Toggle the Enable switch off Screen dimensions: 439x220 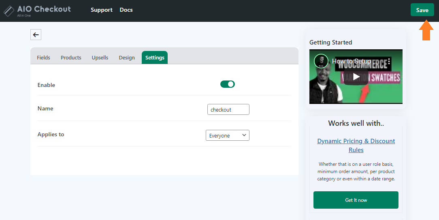click(x=227, y=84)
